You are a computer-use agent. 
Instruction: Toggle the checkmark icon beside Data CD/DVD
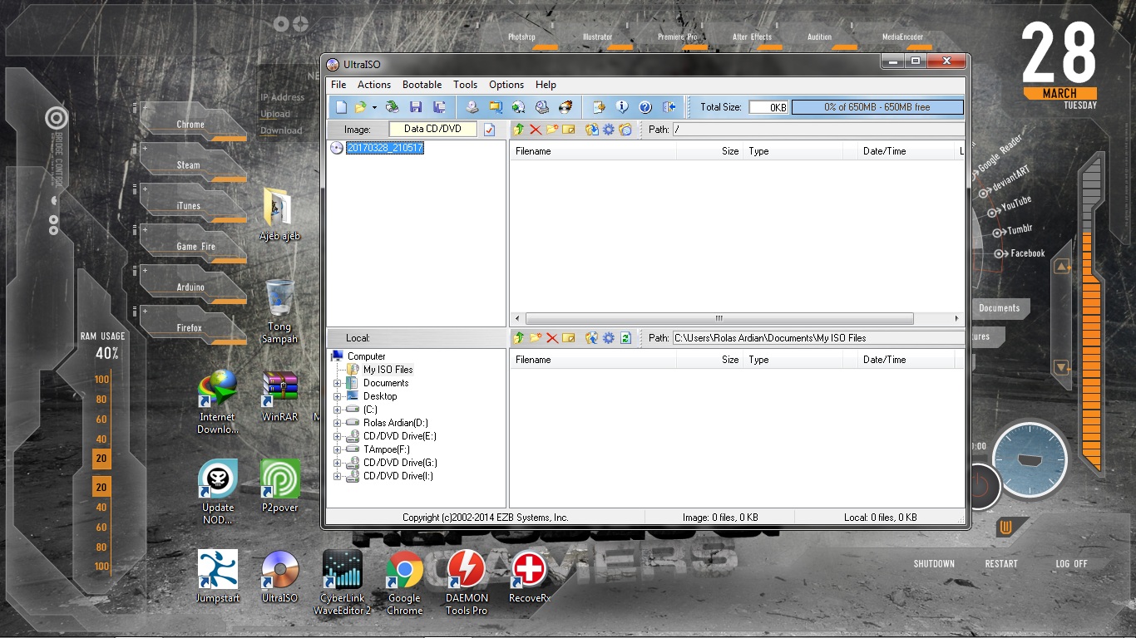point(489,130)
